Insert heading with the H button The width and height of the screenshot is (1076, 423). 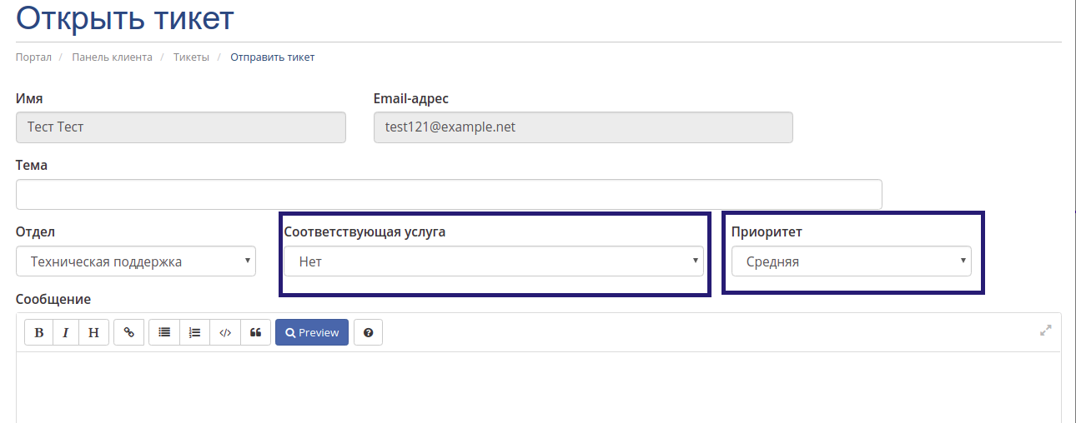click(93, 332)
